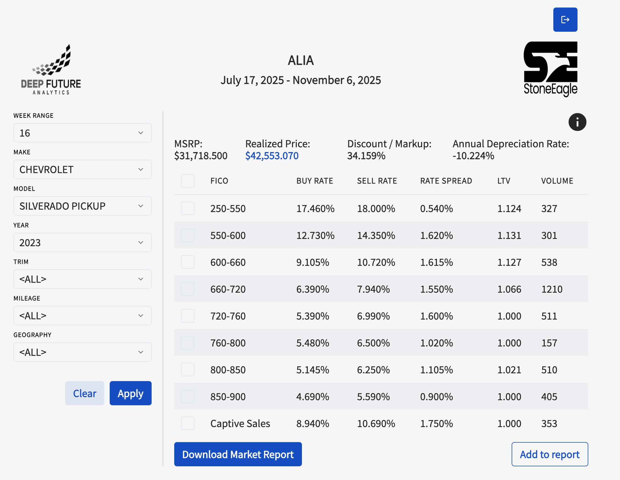Image resolution: width=620 pixels, height=480 pixels.
Task: Tick the Captive Sales row checkbox
Action: coord(188,423)
